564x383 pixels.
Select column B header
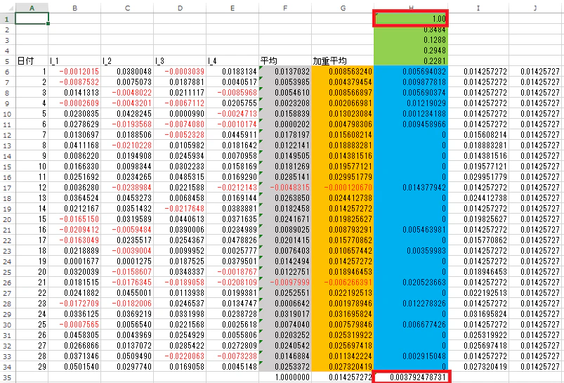[x=74, y=8]
